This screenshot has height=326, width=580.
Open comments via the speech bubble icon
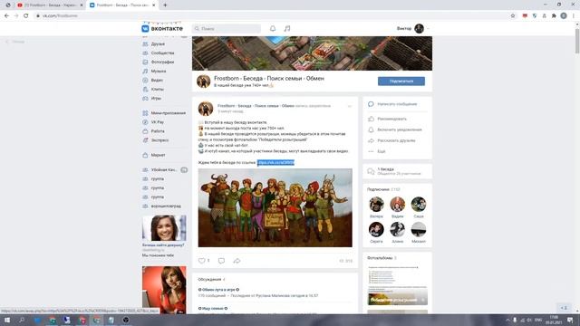pyautogui.click(x=221, y=261)
